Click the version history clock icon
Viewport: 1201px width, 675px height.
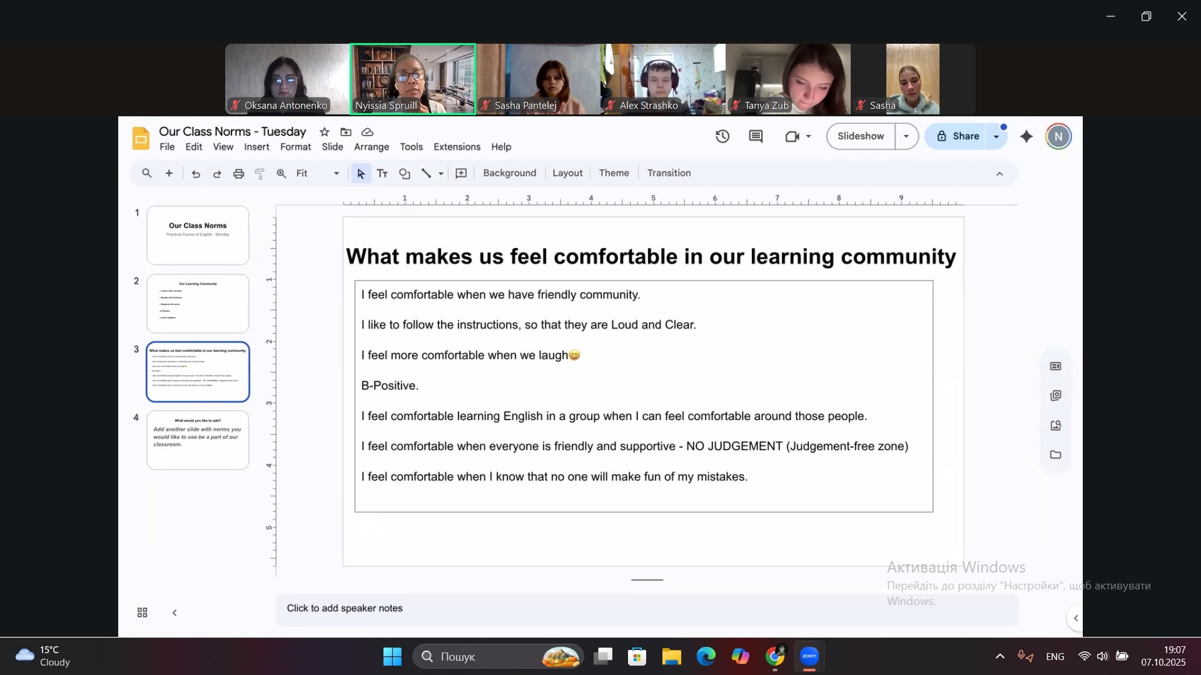pos(722,136)
